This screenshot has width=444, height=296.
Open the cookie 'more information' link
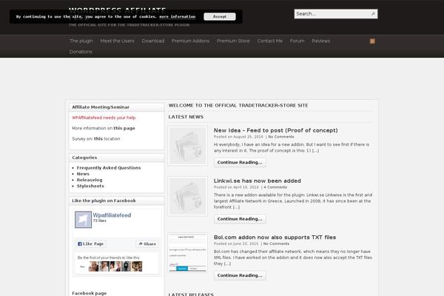coord(178,16)
